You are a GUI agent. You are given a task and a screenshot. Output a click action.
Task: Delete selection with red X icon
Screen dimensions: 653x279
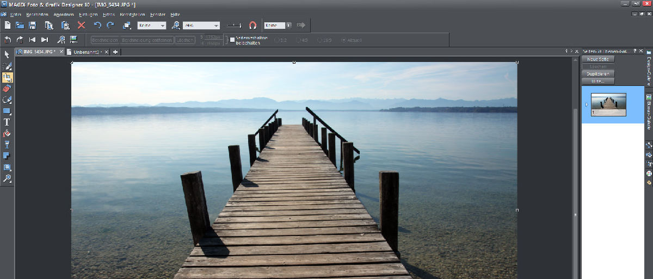click(81, 25)
